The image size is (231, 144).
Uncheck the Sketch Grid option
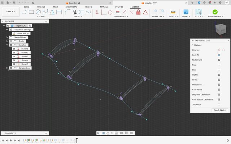(x=219, y=60)
